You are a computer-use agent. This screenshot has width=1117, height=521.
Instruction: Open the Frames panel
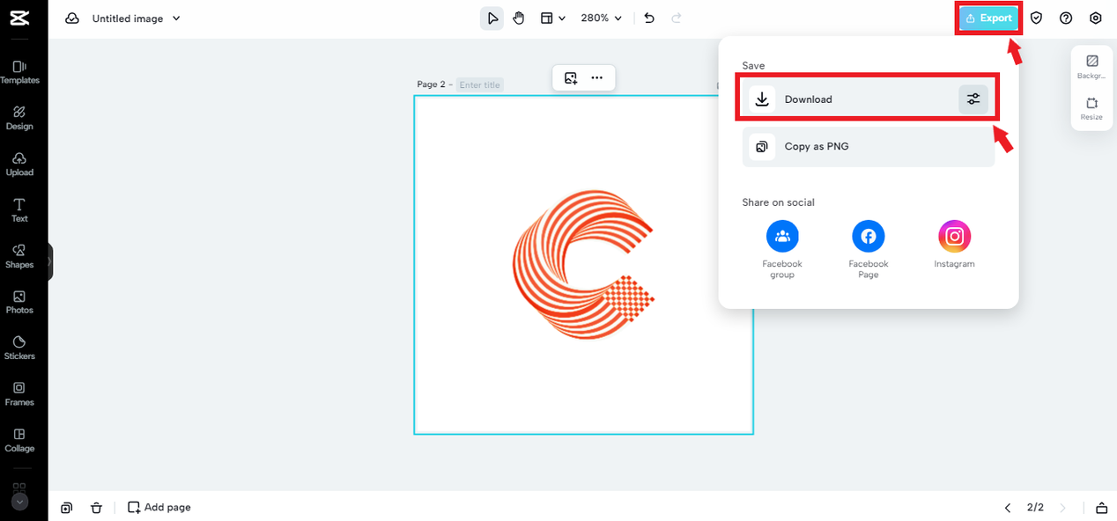pos(19,394)
